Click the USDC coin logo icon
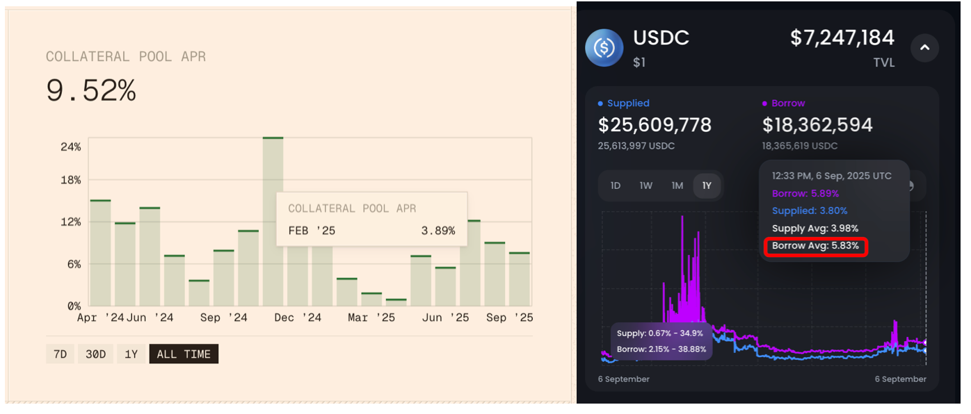Screen dimensions: 971x414 [x=604, y=48]
